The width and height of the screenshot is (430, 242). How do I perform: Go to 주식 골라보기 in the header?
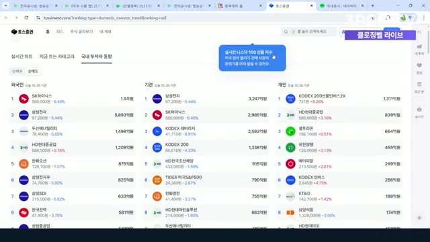(81, 32)
